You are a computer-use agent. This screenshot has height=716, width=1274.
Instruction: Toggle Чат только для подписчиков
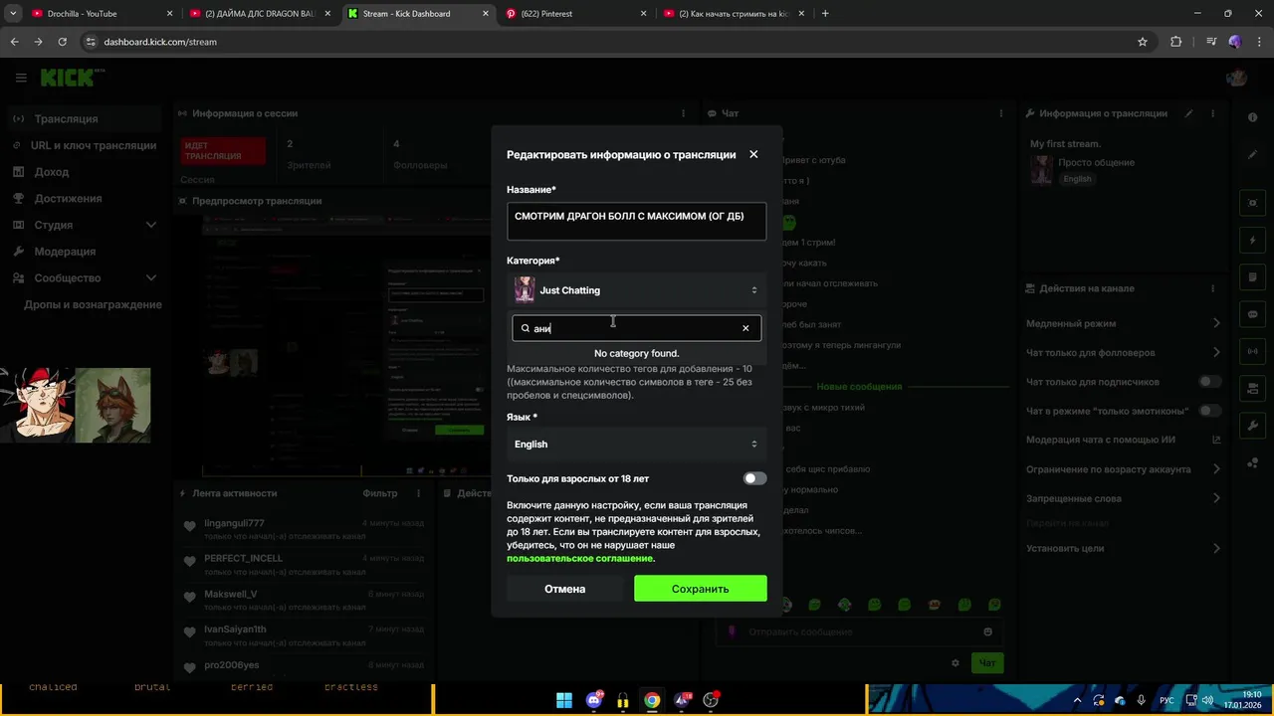1209,382
